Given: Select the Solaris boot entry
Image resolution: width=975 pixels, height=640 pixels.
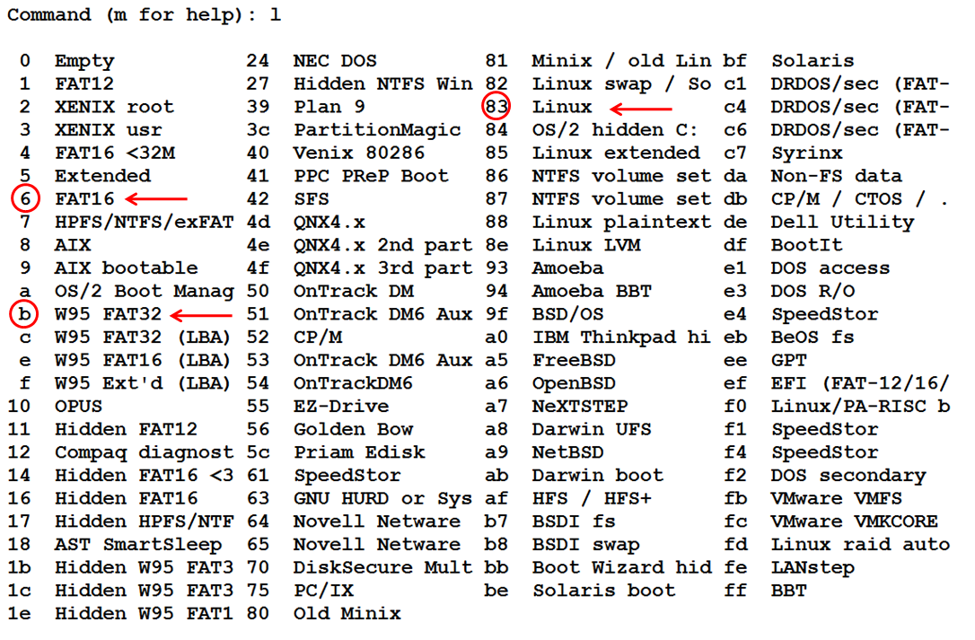Looking at the screenshot, I should point(603,590).
